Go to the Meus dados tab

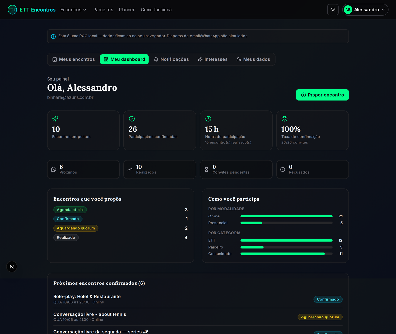[x=253, y=59]
